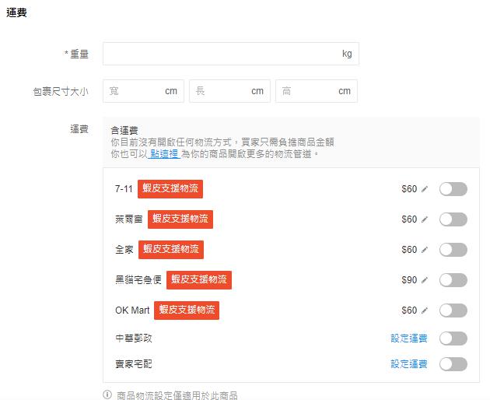Click 設定運費 for 中華郵政
Screen dimensions: 490x400
[409, 338]
